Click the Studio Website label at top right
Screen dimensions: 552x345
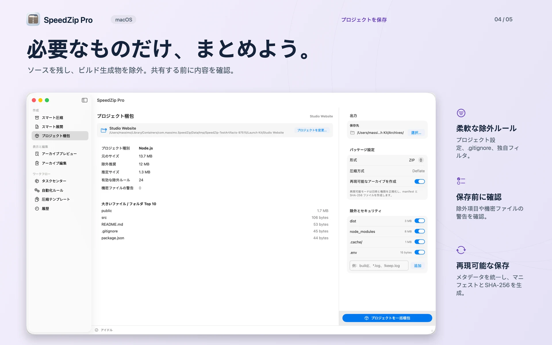321,116
